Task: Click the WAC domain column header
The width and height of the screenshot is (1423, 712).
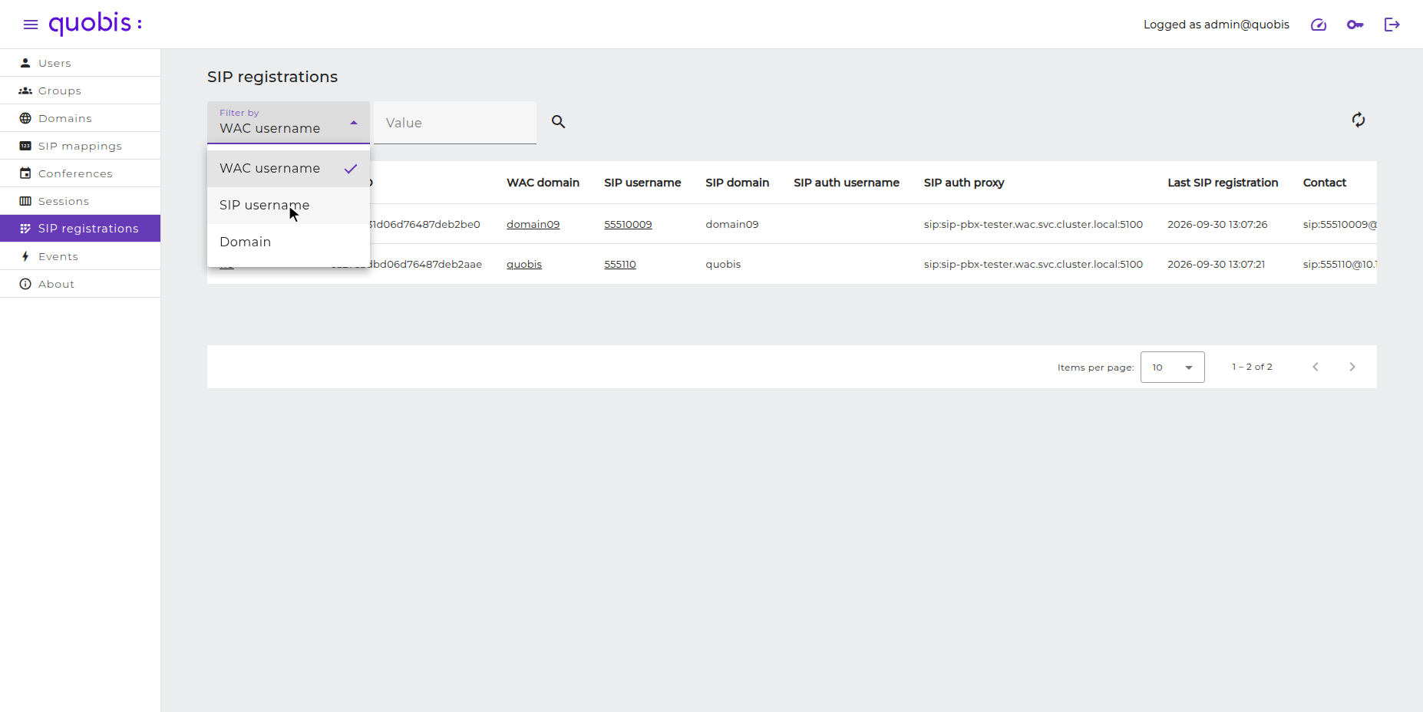Action: (x=543, y=183)
